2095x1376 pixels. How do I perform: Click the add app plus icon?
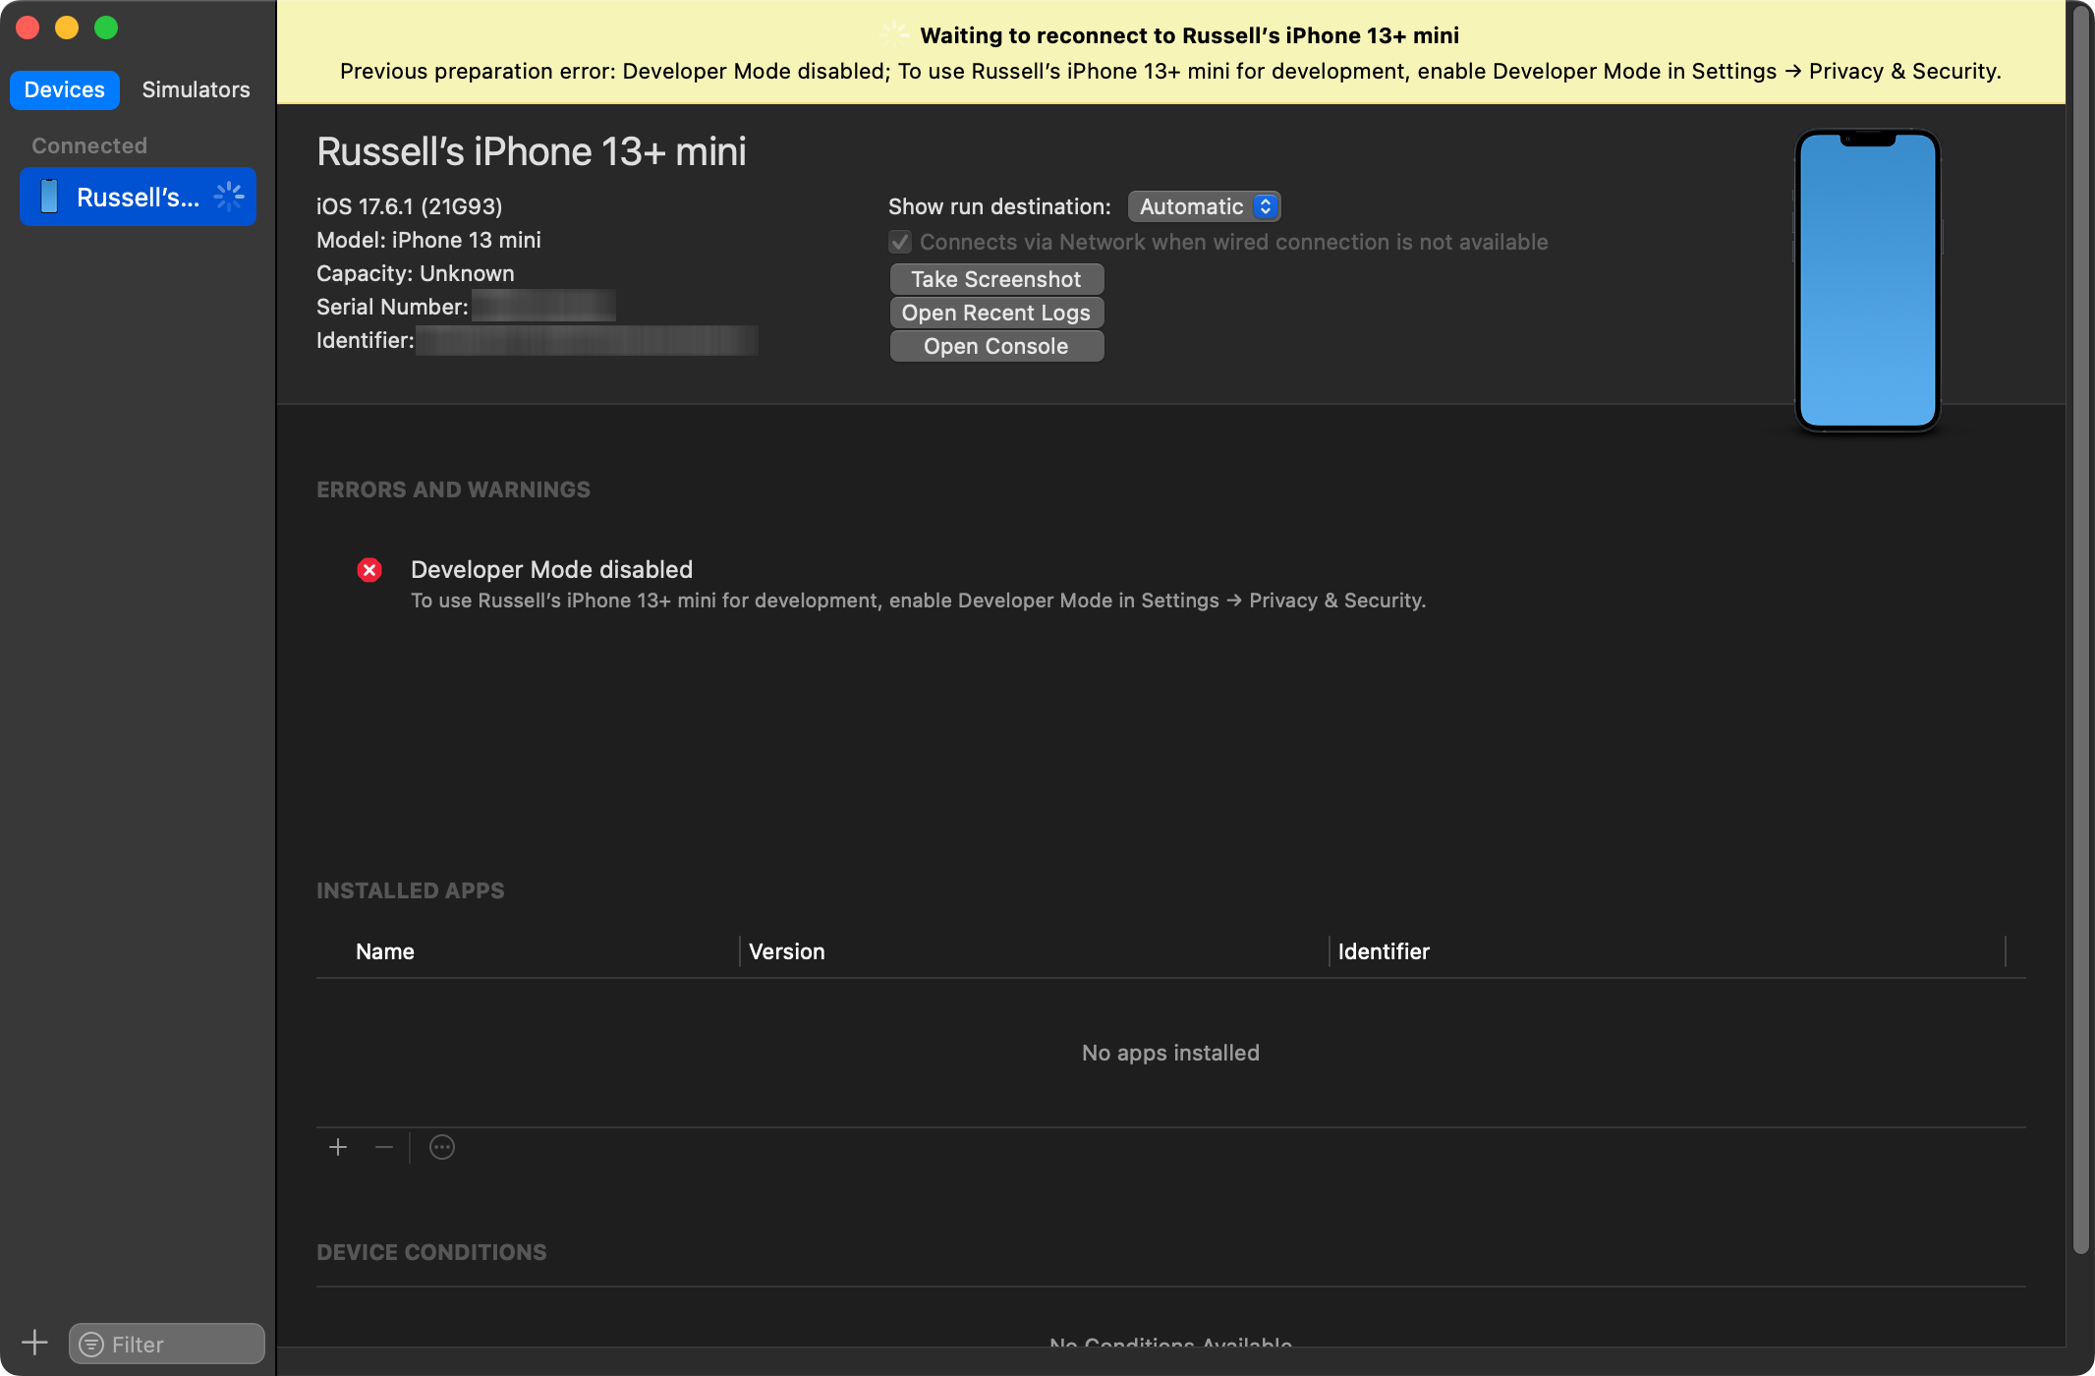(338, 1147)
